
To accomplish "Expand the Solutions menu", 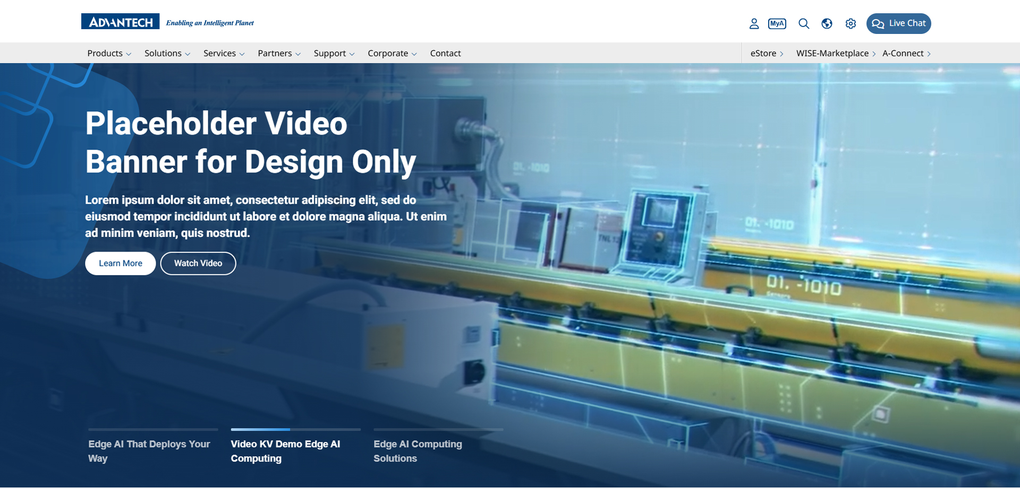I will (167, 53).
